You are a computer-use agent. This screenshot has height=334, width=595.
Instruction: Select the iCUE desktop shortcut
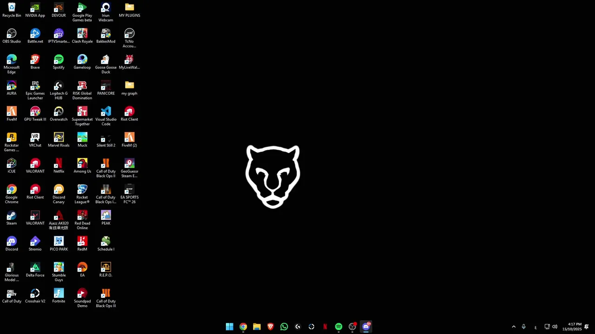coord(12,166)
